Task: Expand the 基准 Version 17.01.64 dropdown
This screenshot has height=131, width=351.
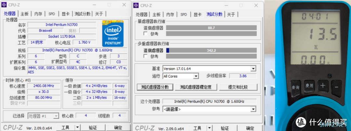Action: coord(253,69)
